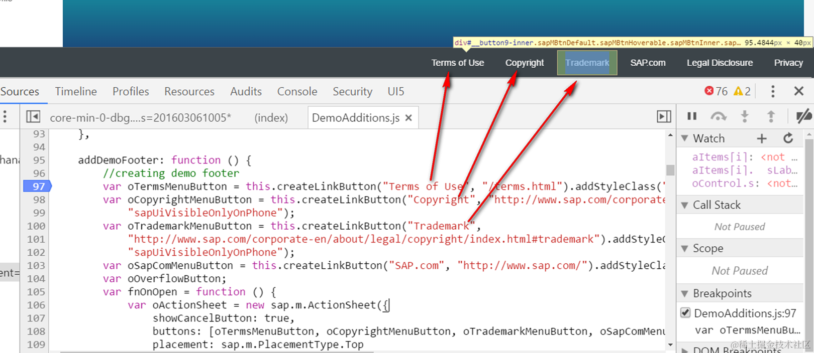Viewport: 814px width, 353px height.
Task: Switch to the (index) file tab
Action: pos(271,118)
